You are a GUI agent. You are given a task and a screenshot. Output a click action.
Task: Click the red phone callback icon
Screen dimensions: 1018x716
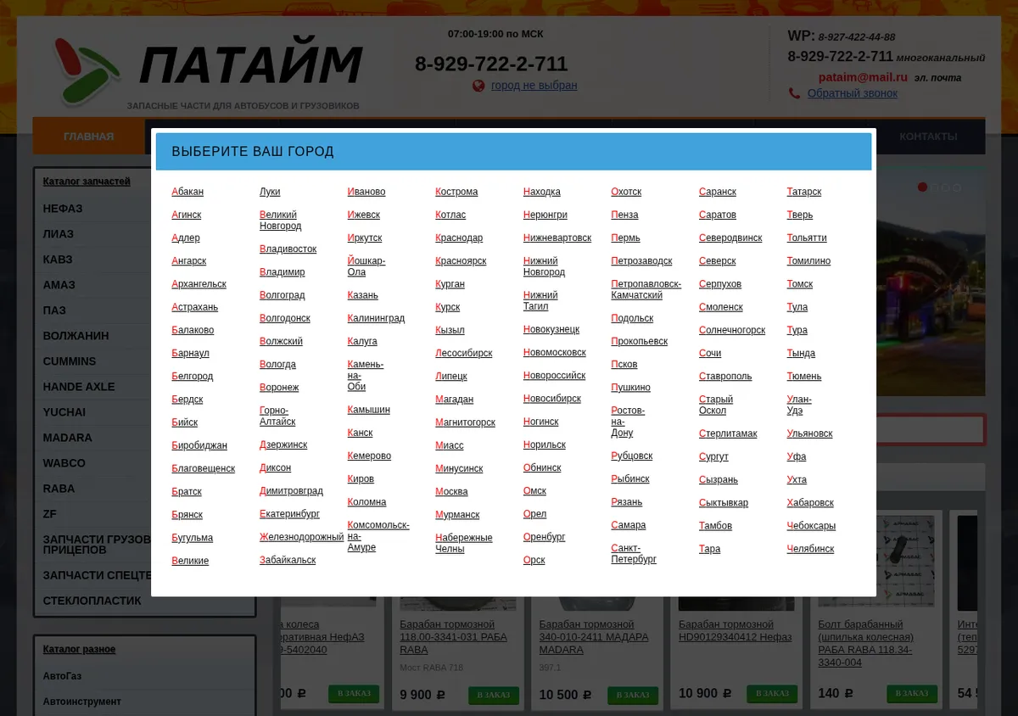click(794, 93)
